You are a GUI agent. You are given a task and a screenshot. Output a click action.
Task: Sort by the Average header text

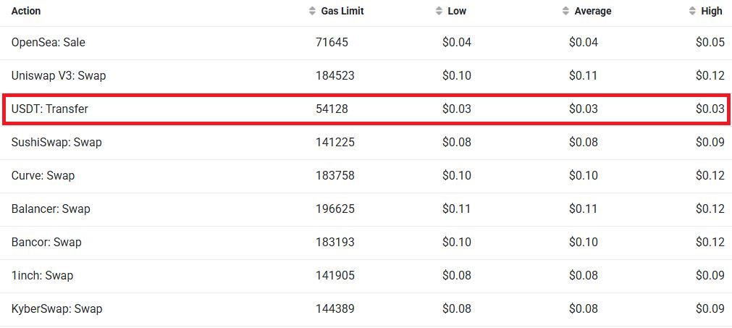pyautogui.click(x=593, y=11)
